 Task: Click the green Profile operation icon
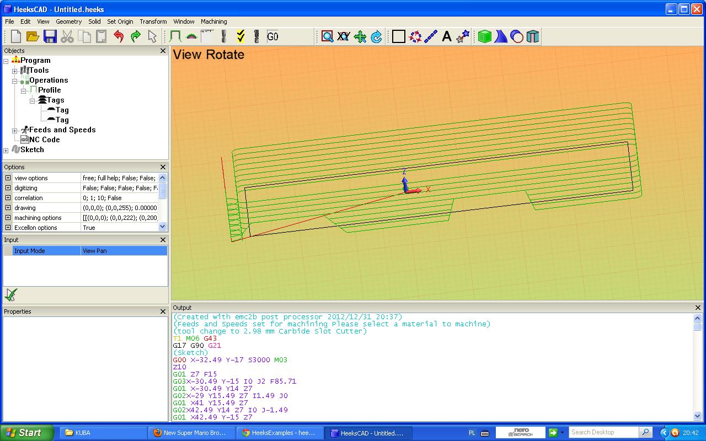pyautogui.click(x=175, y=36)
